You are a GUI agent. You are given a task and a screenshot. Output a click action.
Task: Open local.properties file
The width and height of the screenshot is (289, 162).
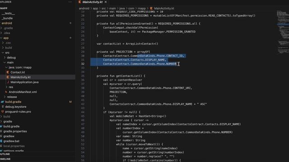pyautogui.click(x=14, y=146)
